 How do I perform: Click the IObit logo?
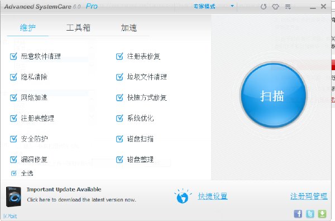click(10, 216)
